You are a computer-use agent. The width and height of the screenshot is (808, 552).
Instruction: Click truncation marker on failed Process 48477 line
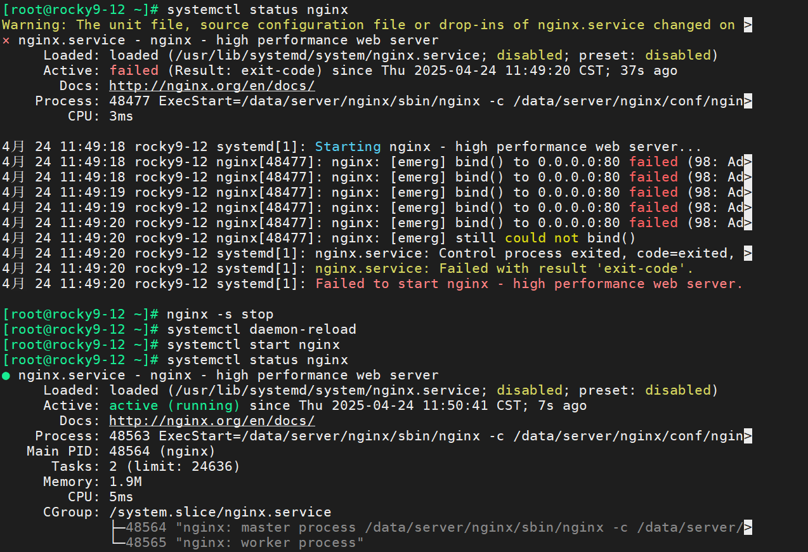click(x=748, y=101)
